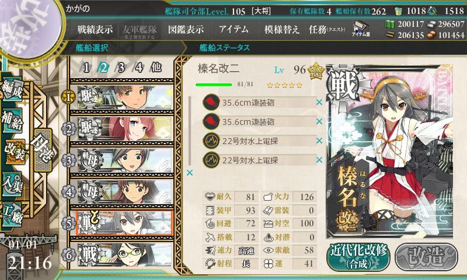Select the sixth battleship with glasses

click(125, 254)
